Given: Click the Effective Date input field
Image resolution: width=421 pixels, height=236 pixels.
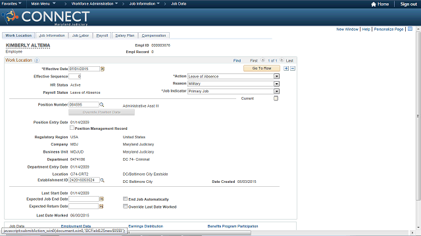Looking at the screenshot, I should pos(84,69).
